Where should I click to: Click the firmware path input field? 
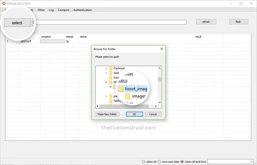click(110, 22)
